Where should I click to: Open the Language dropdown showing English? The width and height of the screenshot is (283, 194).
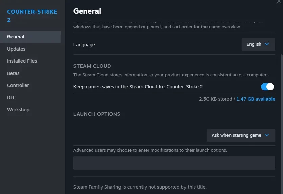pos(258,44)
